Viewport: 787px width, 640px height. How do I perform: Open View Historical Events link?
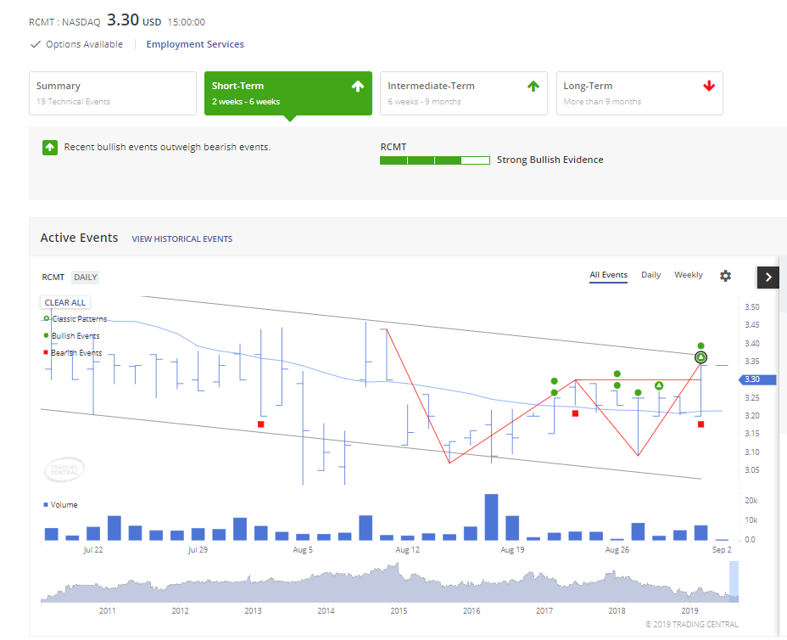[182, 239]
